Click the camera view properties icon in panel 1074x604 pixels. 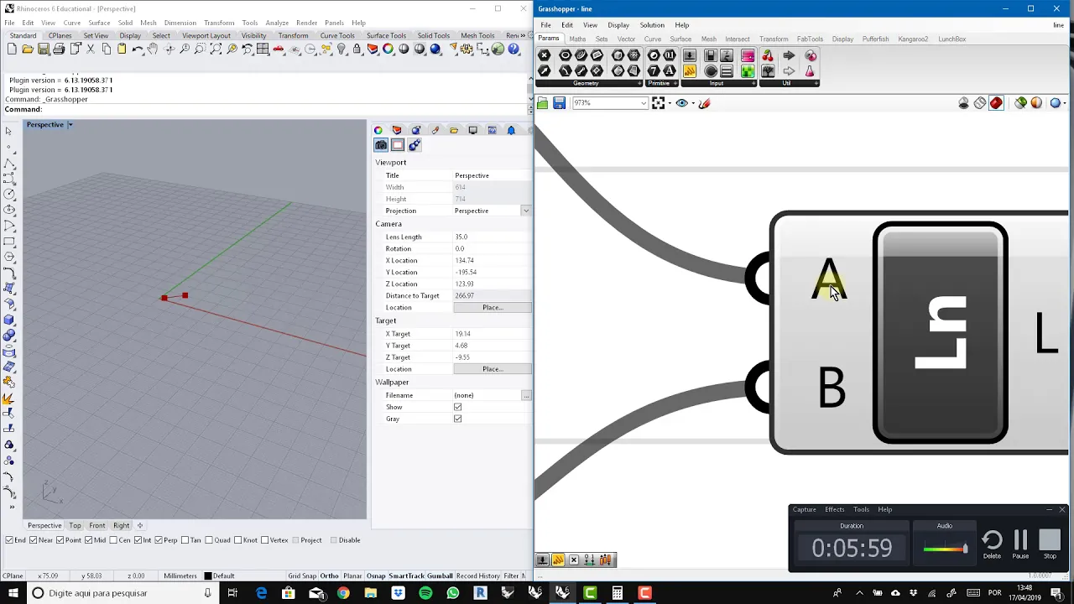click(381, 145)
